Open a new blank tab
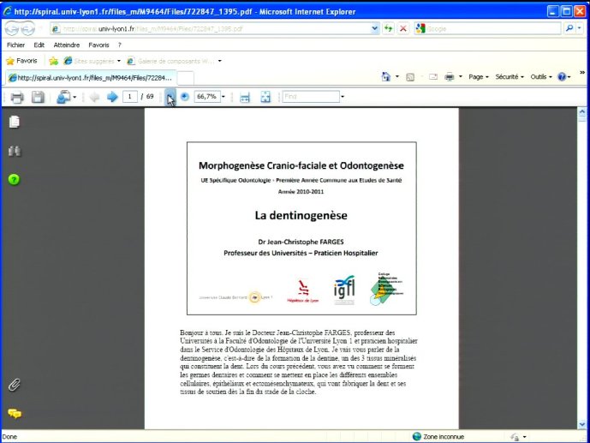This screenshot has width=590, height=443. 186,78
